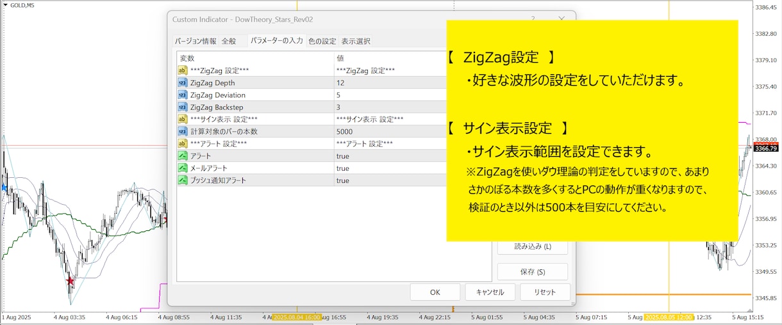This screenshot has height=325, width=782.
Task: Click the boolean icon beside アラート
Action: point(183,156)
